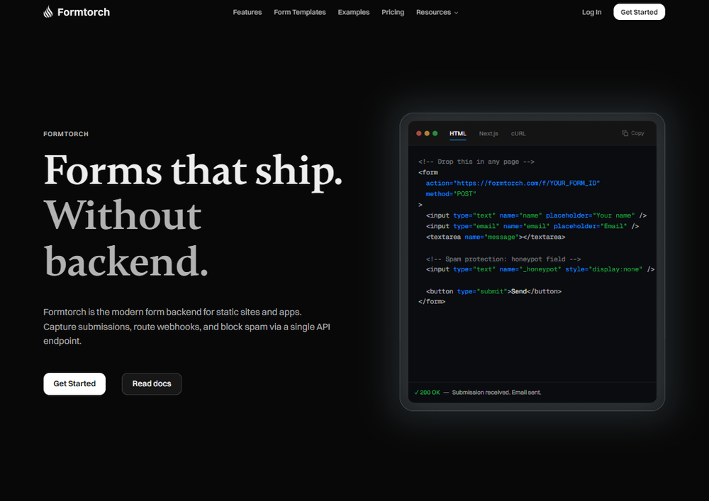Click the Copy icon in the code panel
This screenshot has width=709, height=501.
[632, 133]
